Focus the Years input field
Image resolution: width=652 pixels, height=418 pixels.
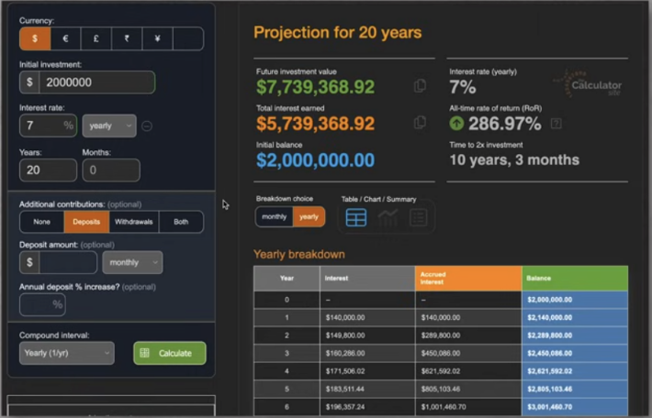pos(49,170)
